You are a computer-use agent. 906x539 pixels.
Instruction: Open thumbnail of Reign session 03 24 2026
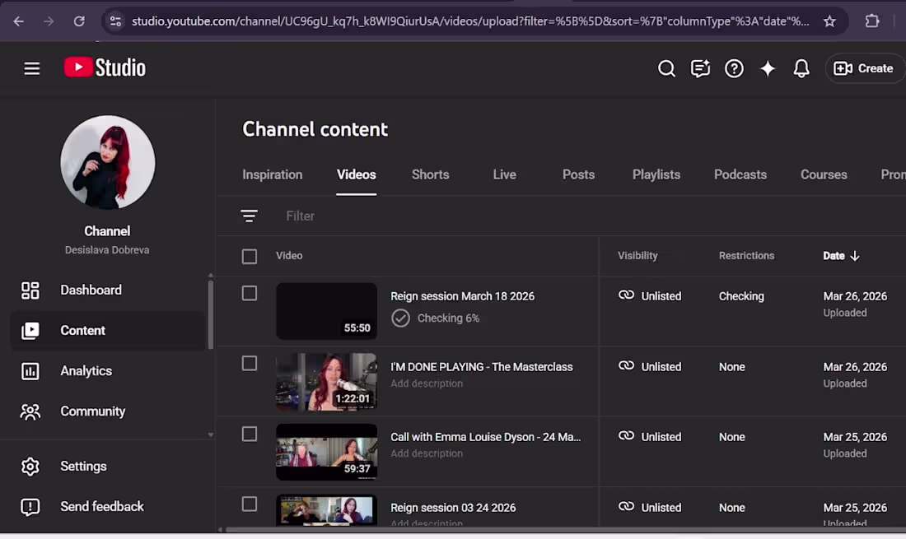coord(326,510)
